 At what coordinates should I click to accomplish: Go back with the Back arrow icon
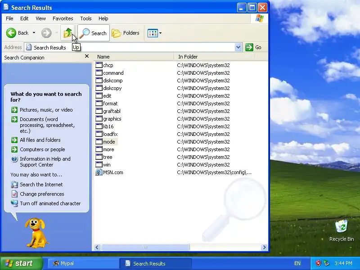click(x=11, y=33)
